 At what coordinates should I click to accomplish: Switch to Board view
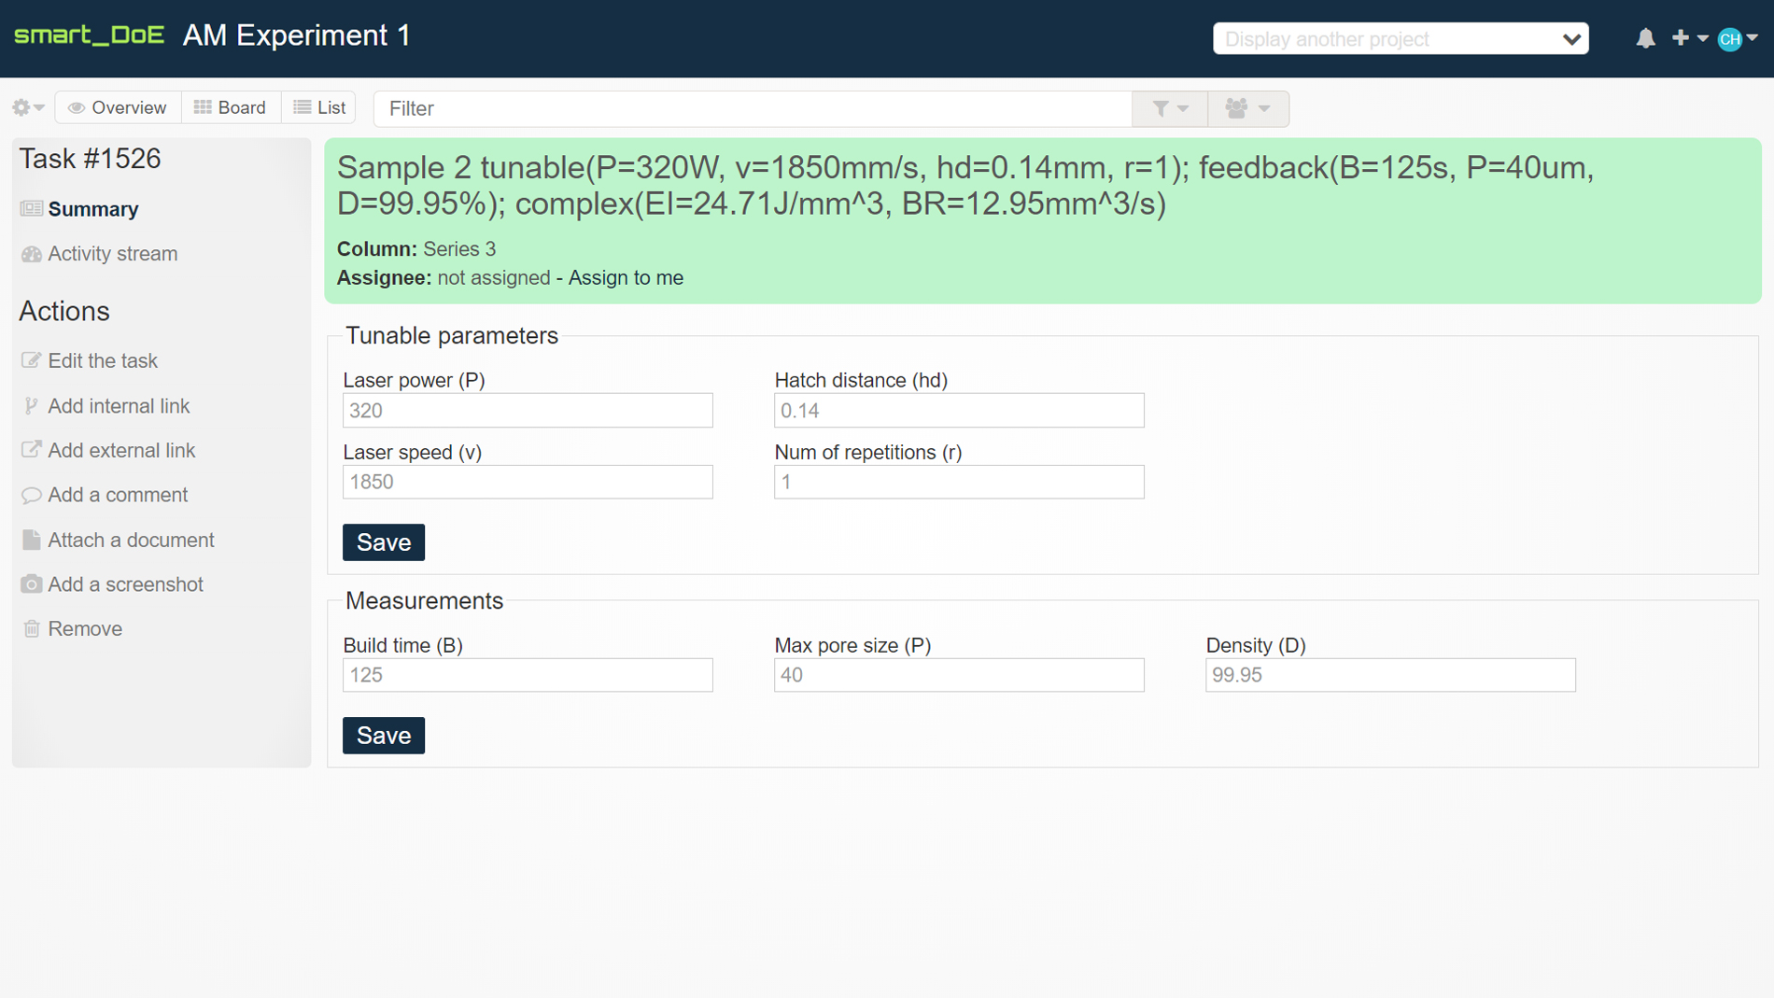point(231,107)
